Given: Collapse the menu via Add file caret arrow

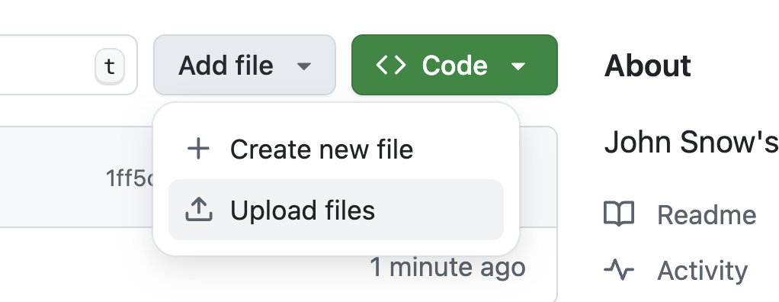Looking at the screenshot, I should coord(303,66).
